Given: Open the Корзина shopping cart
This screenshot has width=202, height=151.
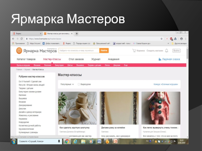Looking at the screenshot, I should (x=138, y=51).
